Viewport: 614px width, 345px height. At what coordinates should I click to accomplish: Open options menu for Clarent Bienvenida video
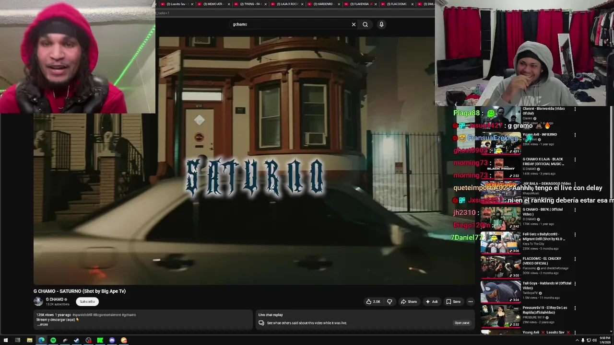pos(575,109)
